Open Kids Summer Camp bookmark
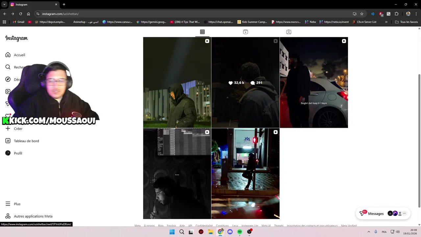Viewport: 421px width, 237px height. coord(252,22)
